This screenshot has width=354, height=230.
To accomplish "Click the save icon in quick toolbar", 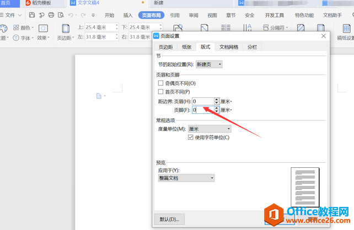I will pyautogui.click(x=33, y=15).
